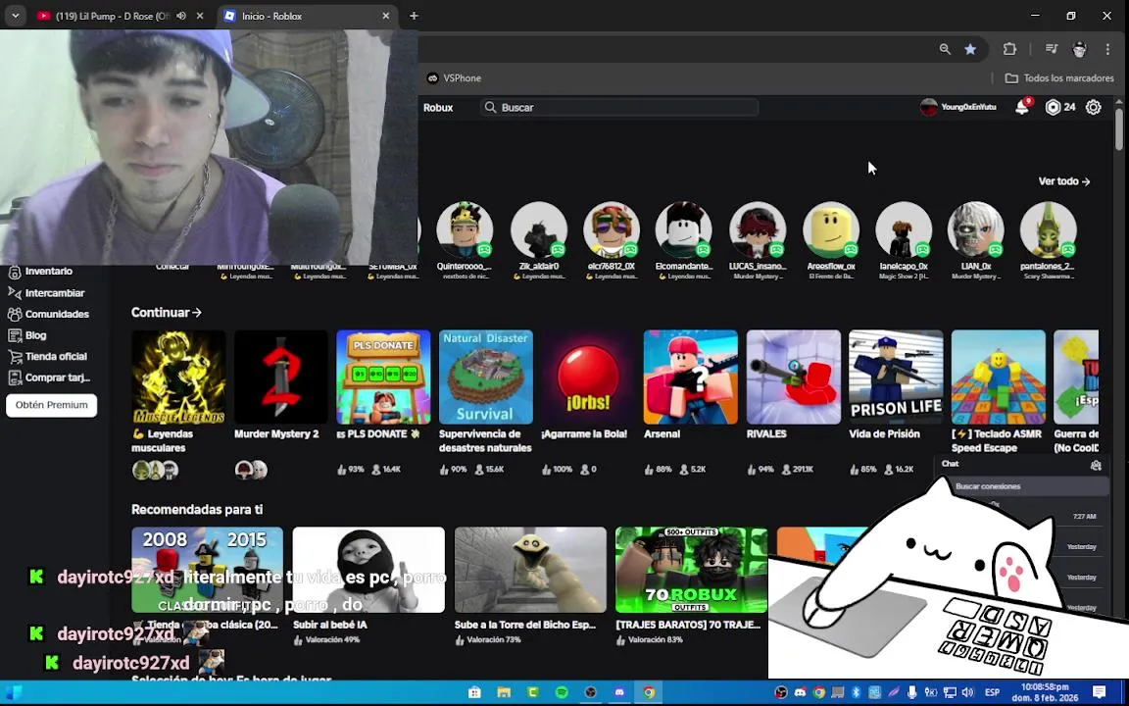Open the Chrome three-dot menu

pos(1107,49)
